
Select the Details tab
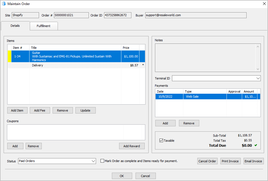(x=15, y=26)
